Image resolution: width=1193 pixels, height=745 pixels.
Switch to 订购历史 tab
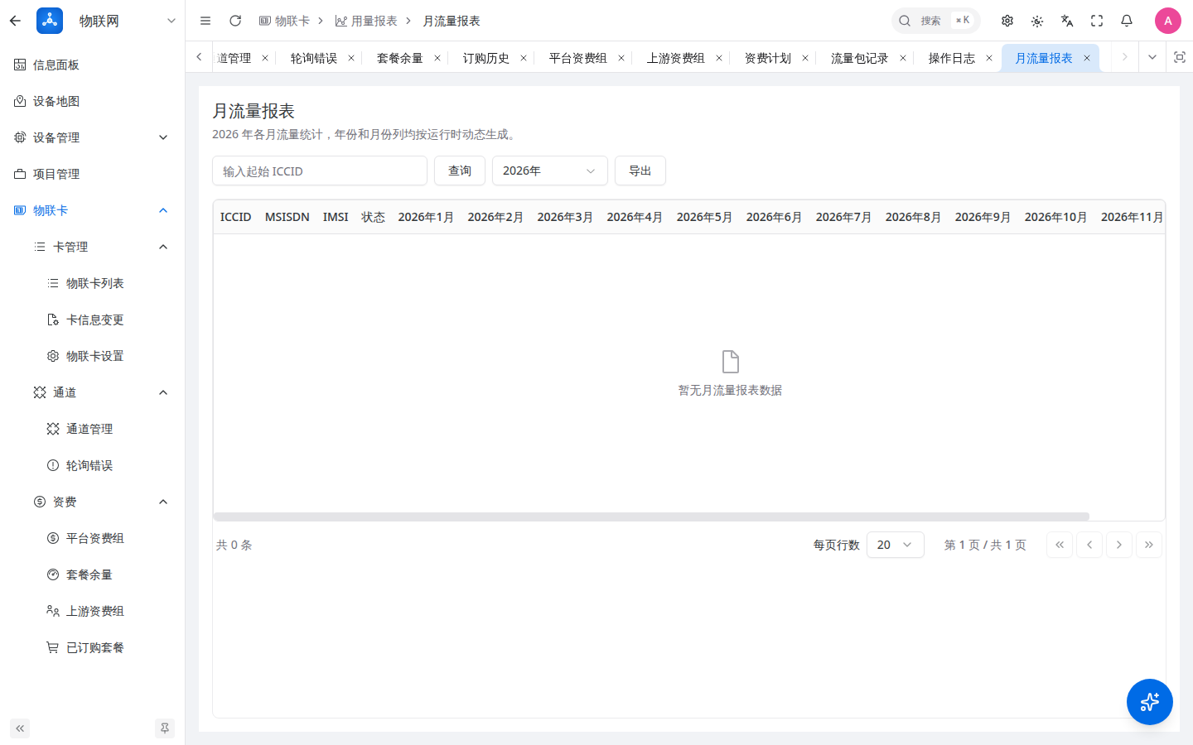(x=486, y=58)
